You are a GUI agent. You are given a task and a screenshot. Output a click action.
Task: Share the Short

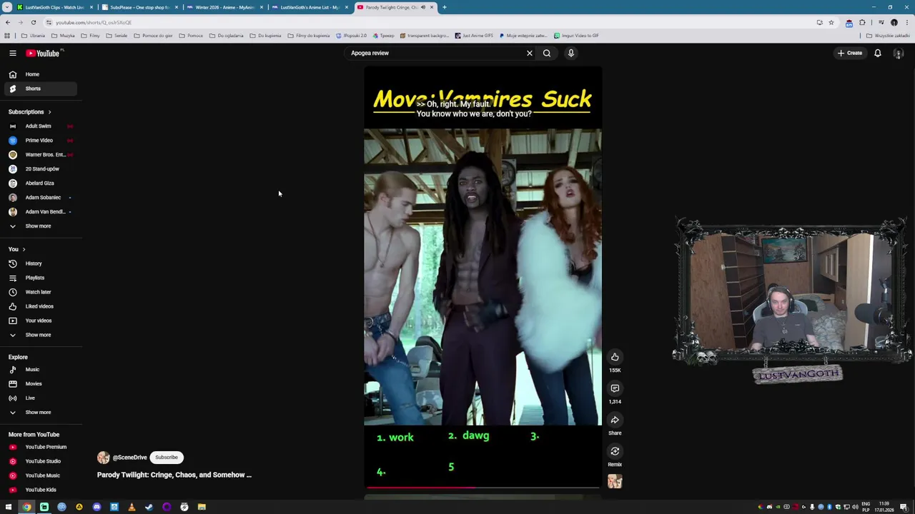coord(615,420)
